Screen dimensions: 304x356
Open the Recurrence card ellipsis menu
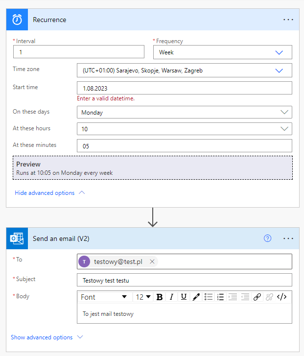pos(288,20)
